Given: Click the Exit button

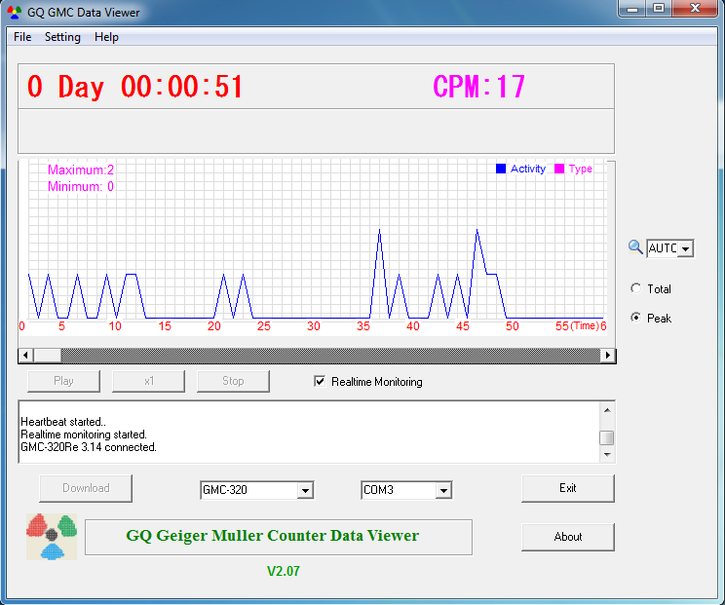Looking at the screenshot, I should point(568,488).
